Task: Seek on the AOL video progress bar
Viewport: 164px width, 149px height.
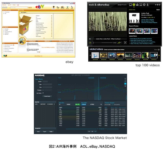Action: [103, 43]
